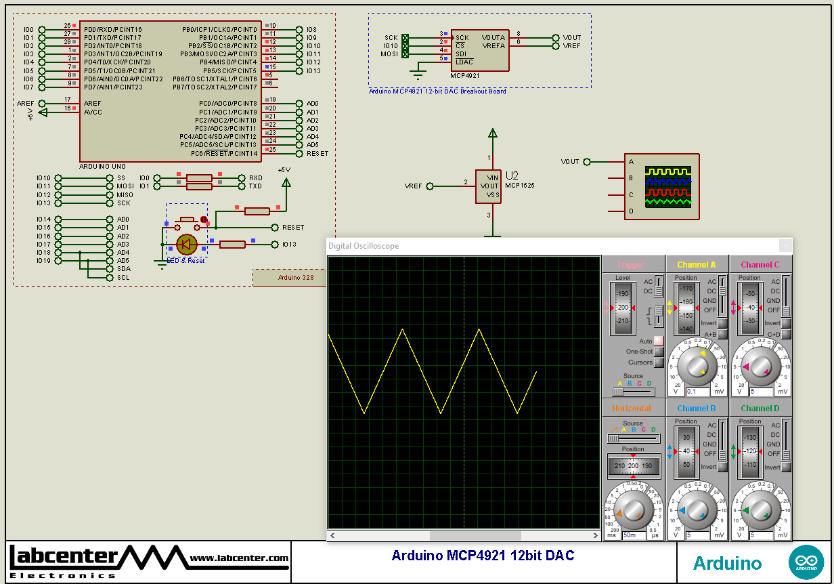Click the trigger Source channel slider
834x584 pixels.
[x=618, y=392]
